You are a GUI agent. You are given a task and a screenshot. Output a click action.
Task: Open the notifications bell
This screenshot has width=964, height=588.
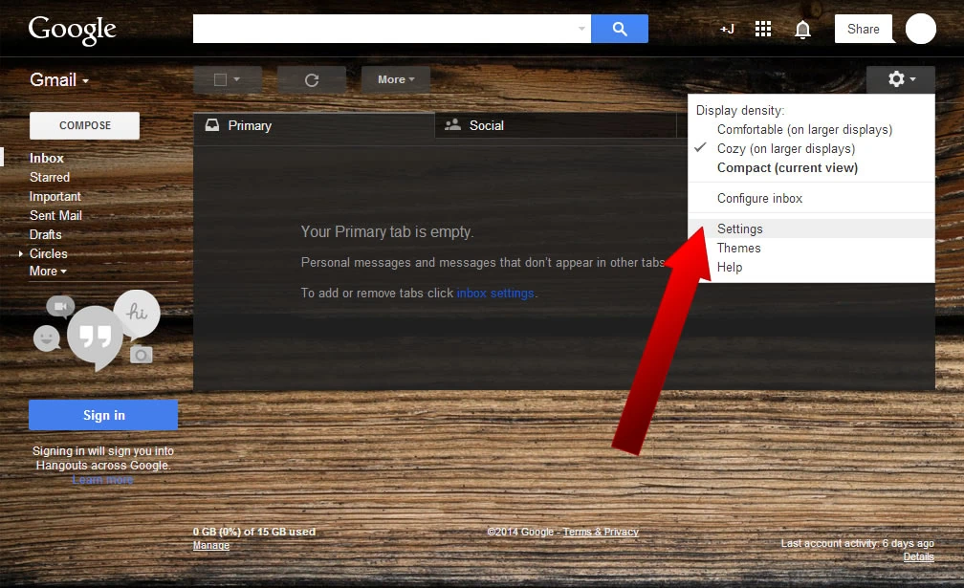pos(802,30)
